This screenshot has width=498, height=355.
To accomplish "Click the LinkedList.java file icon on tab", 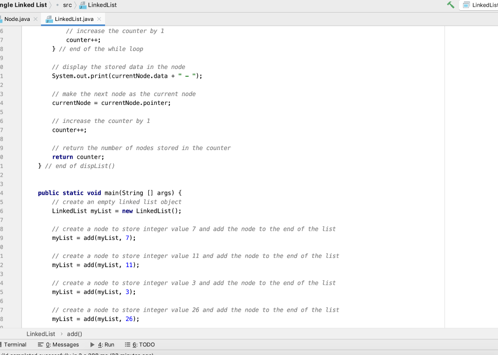I will [49, 19].
